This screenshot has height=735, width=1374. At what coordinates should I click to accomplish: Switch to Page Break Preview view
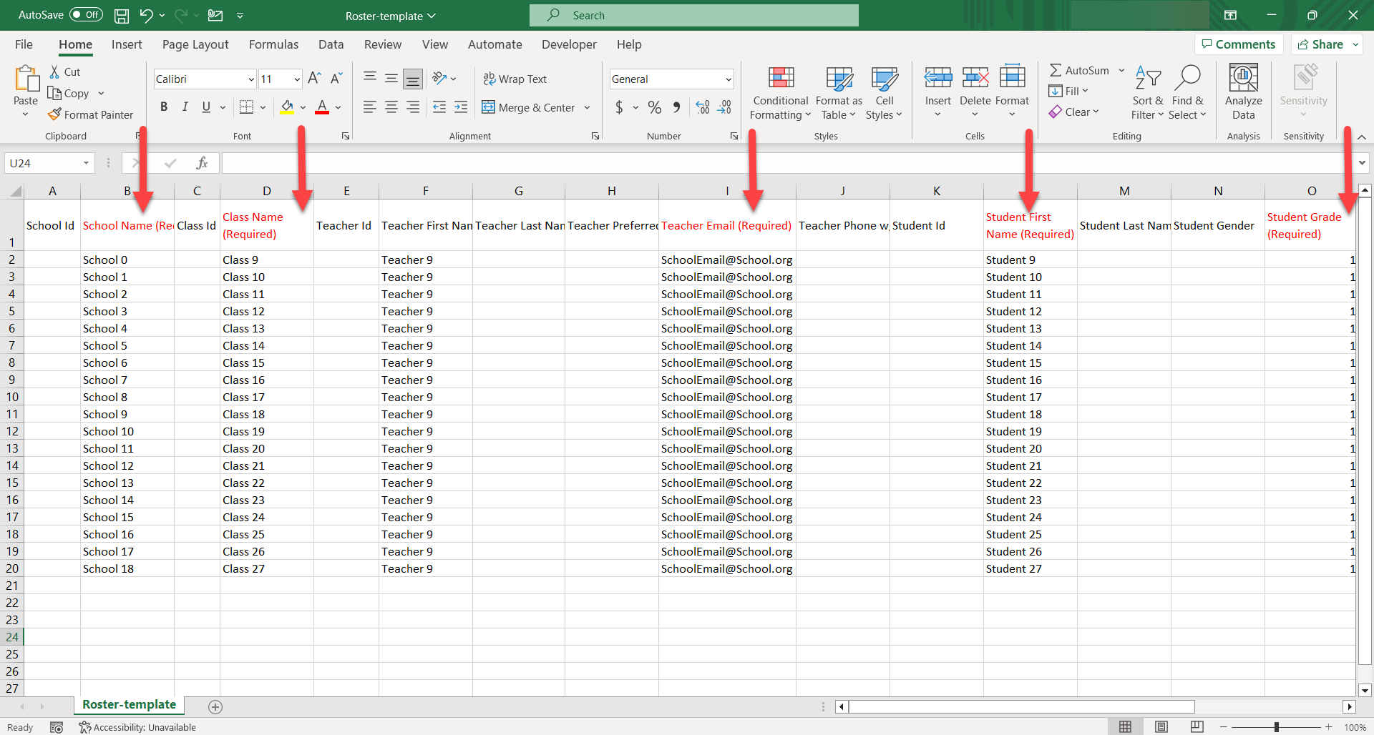coord(1197,727)
